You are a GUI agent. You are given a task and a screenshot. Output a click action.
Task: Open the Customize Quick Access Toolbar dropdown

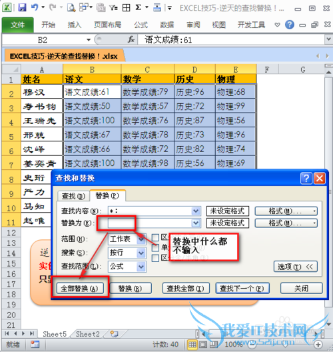169,8
